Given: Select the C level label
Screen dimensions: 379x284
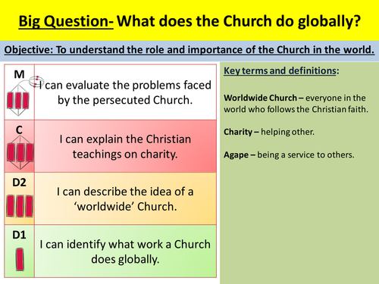Looking at the screenshot, I should pos(19,130).
